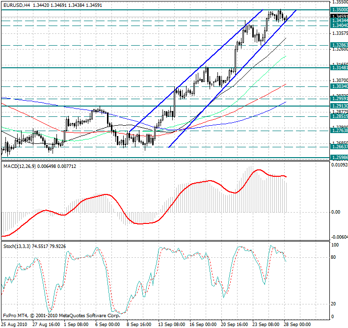This screenshot has height=328, width=348.
Task: Select the 1.2598 price level label
Action: tap(339, 158)
